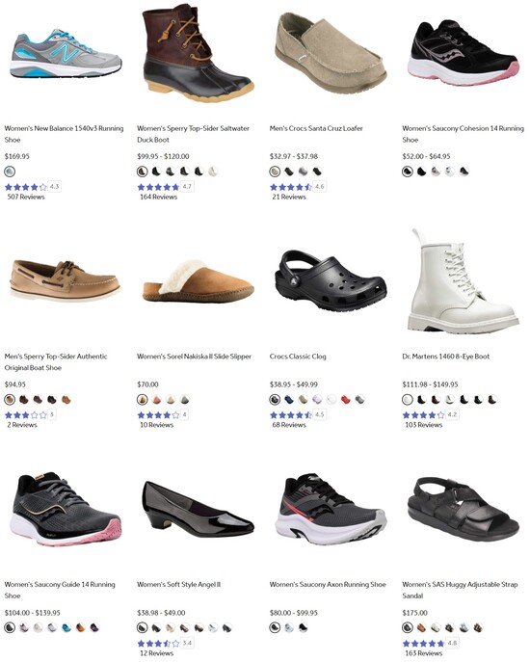Select last white swatch for Sperry Duck Boot
Viewport: 530px width, 662px height.
(x=213, y=172)
